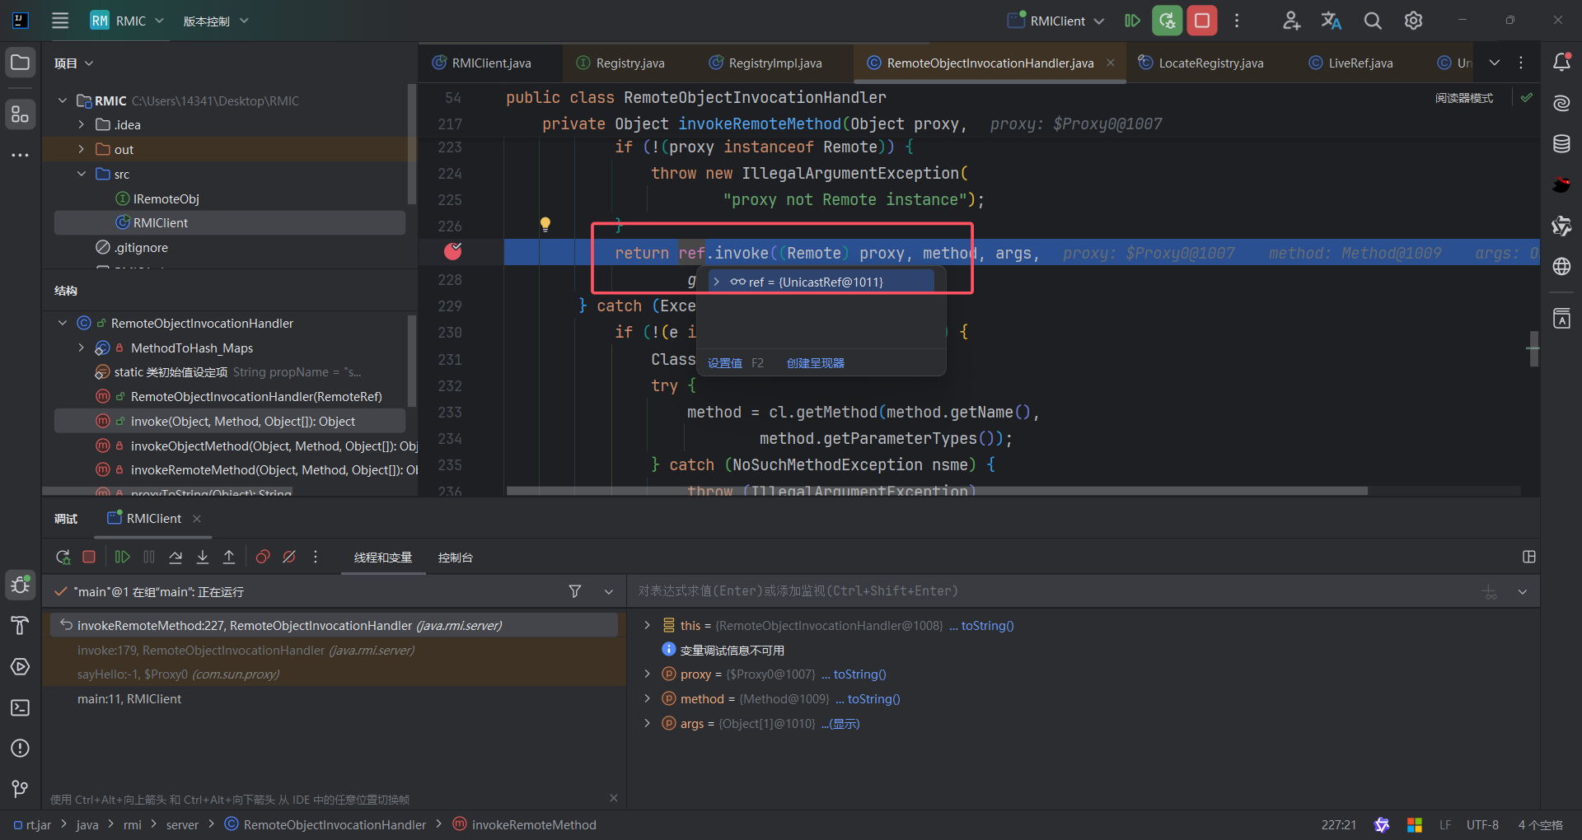Toggle debugger layout settings icon
The height and width of the screenshot is (840, 1582).
(1529, 557)
